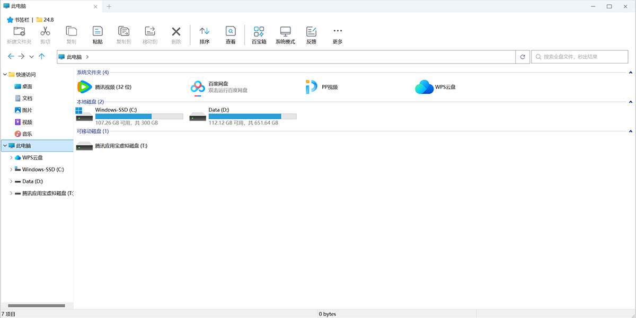
Task: Collapse the 系统文件夹 group section
Action: 630,73
